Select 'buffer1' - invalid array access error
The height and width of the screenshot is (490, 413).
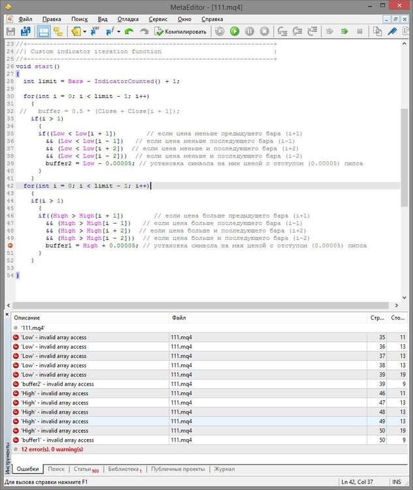click(210, 440)
